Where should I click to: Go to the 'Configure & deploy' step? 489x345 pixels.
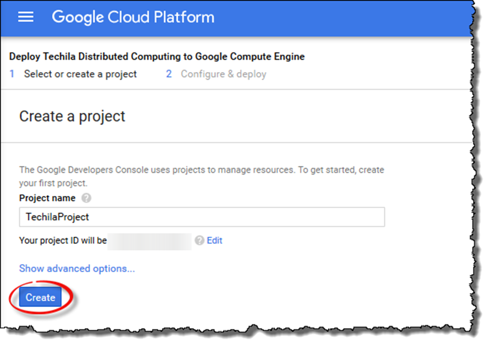[x=223, y=74]
